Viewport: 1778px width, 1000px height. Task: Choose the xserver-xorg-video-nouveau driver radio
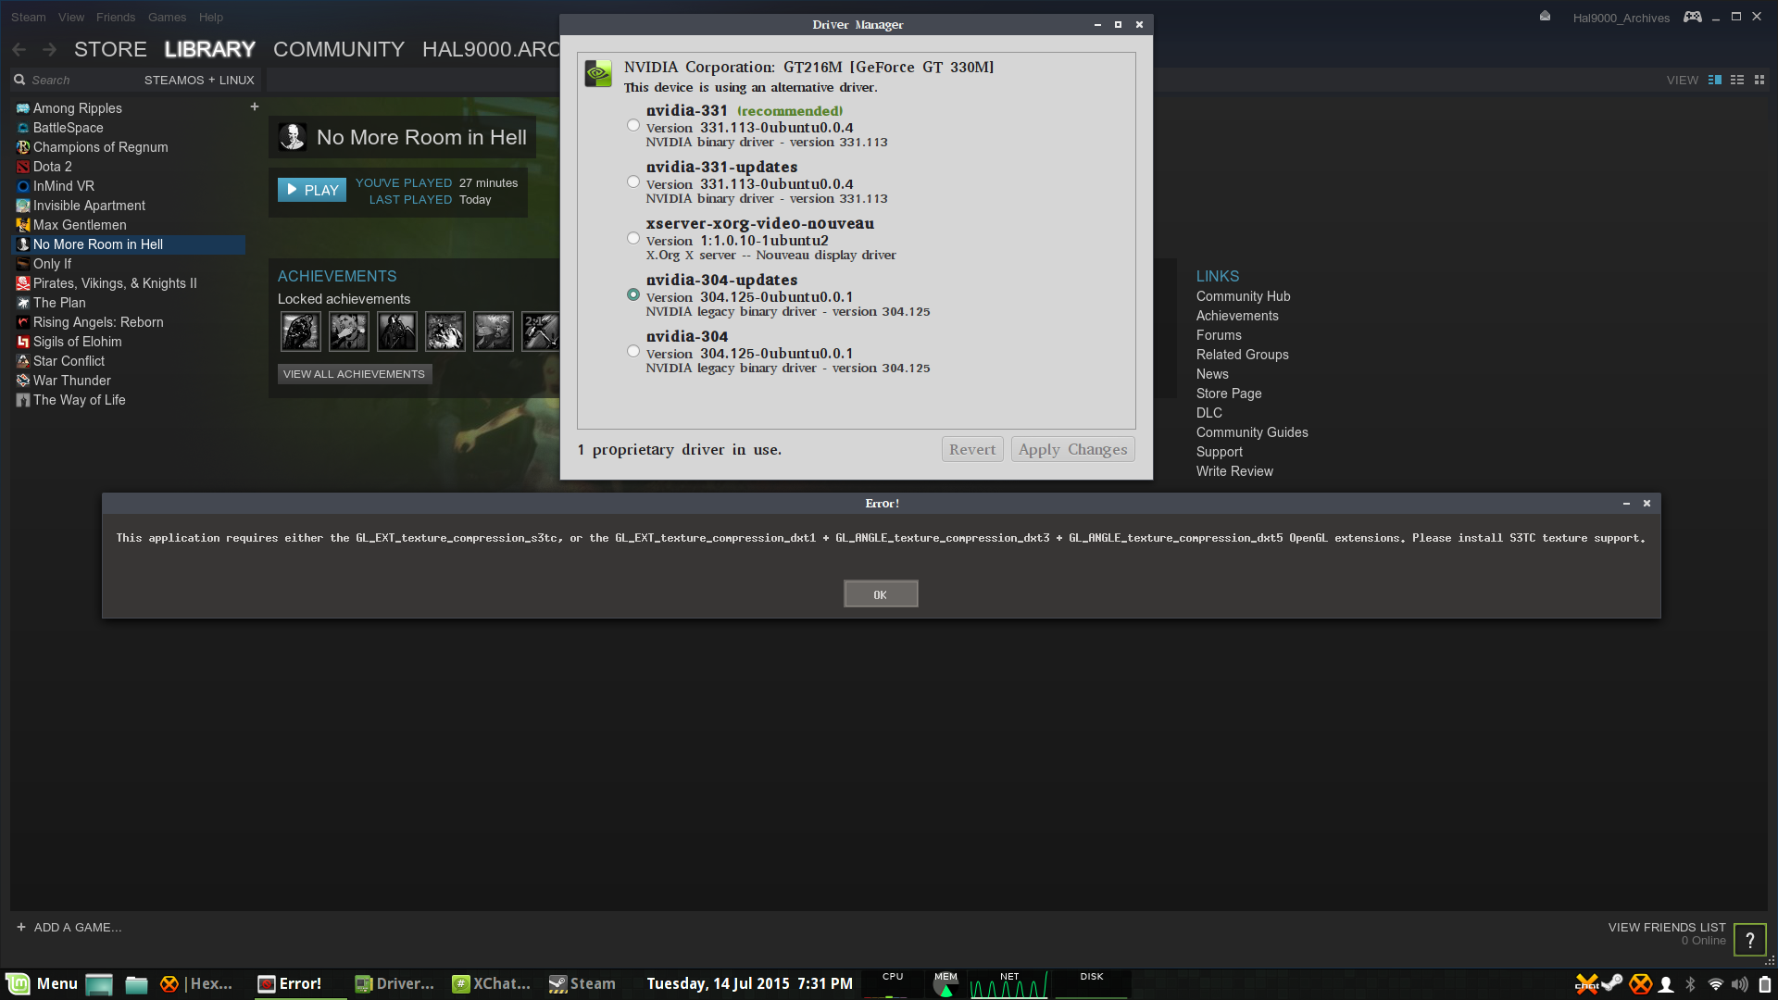tap(633, 239)
